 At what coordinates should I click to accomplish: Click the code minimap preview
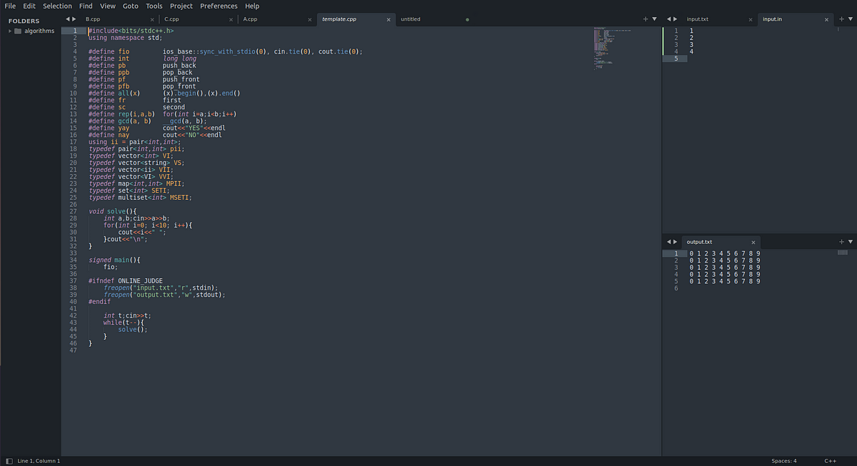(614, 49)
